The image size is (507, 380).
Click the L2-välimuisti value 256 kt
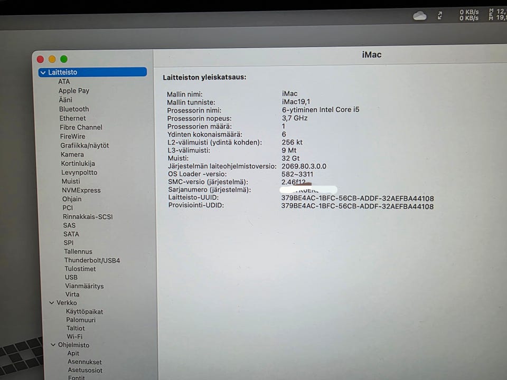(x=292, y=142)
